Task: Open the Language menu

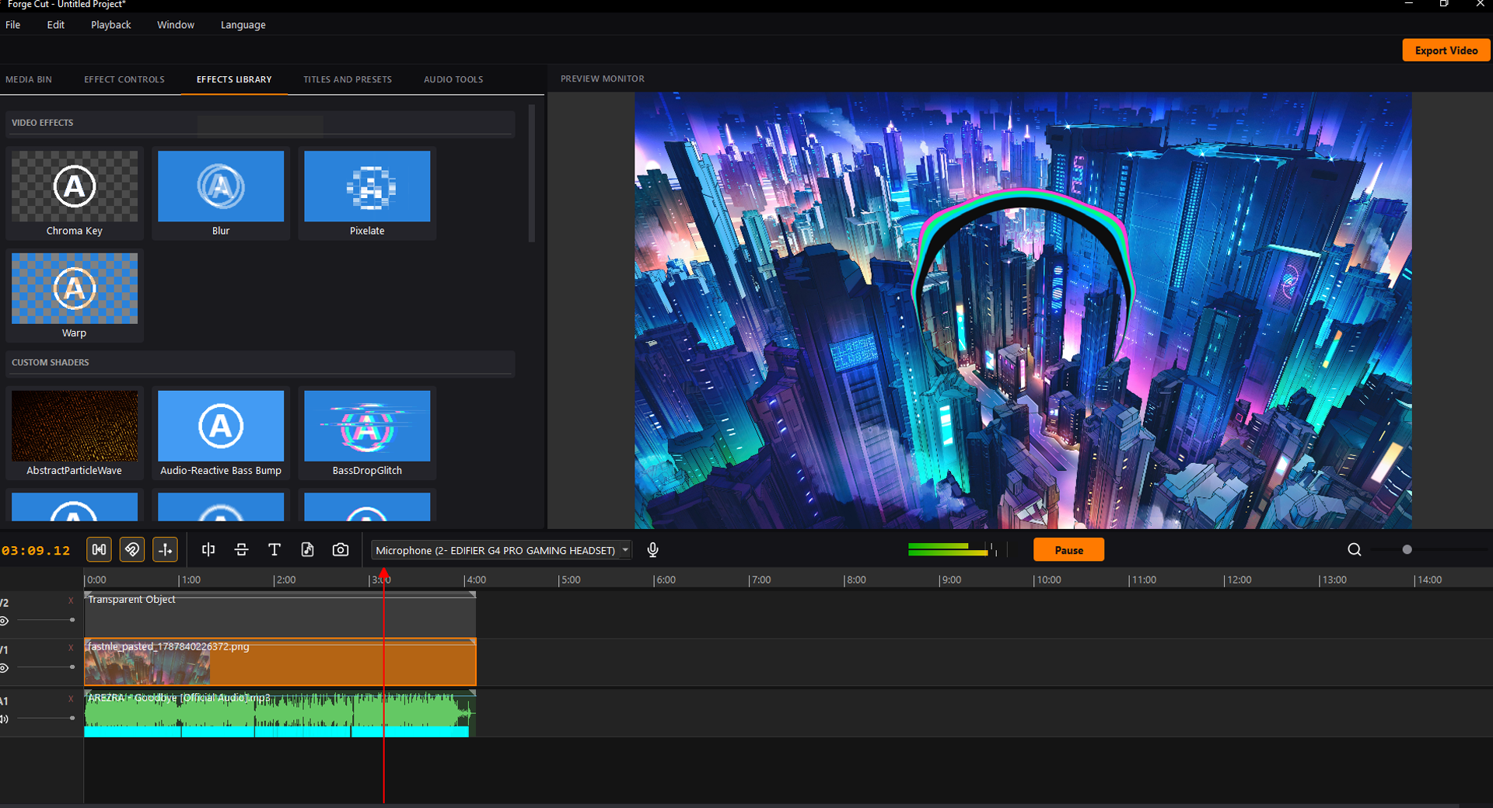Action: coord(243,25)
